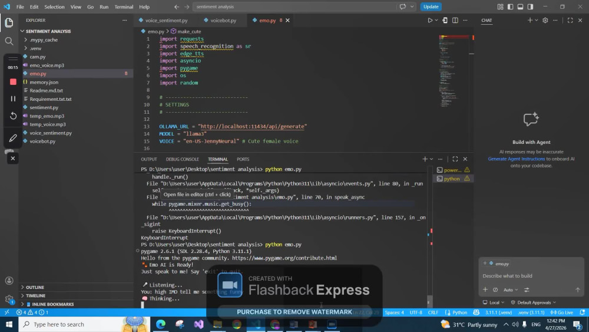Select the recorder pen annotation tool
This screenshot has height=332, width=589.
tap(13, 138)
